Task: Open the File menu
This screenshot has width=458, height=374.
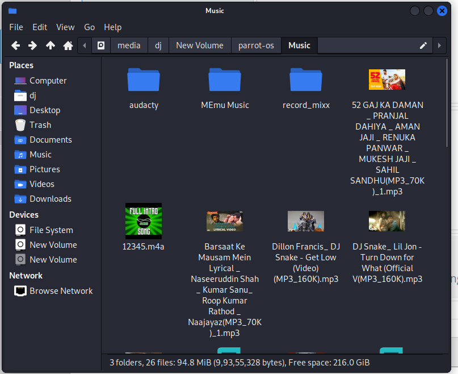Action: tap(16, 27)
